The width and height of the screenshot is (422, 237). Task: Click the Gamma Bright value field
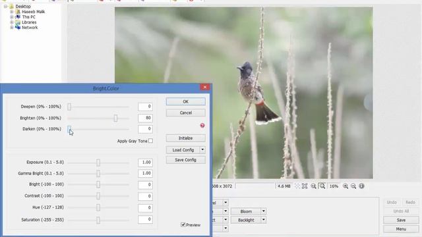[x=145, y=173]
